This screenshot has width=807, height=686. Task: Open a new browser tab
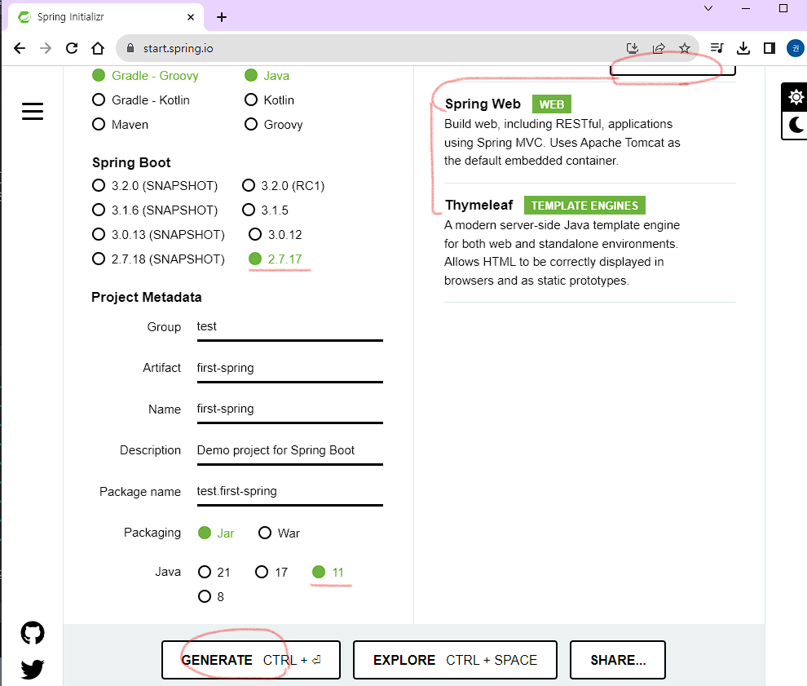point(222,17)
